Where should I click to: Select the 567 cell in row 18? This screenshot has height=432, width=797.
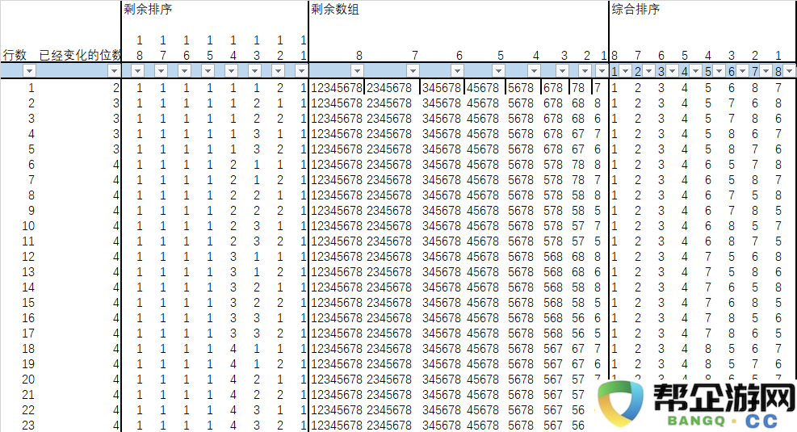552,349
